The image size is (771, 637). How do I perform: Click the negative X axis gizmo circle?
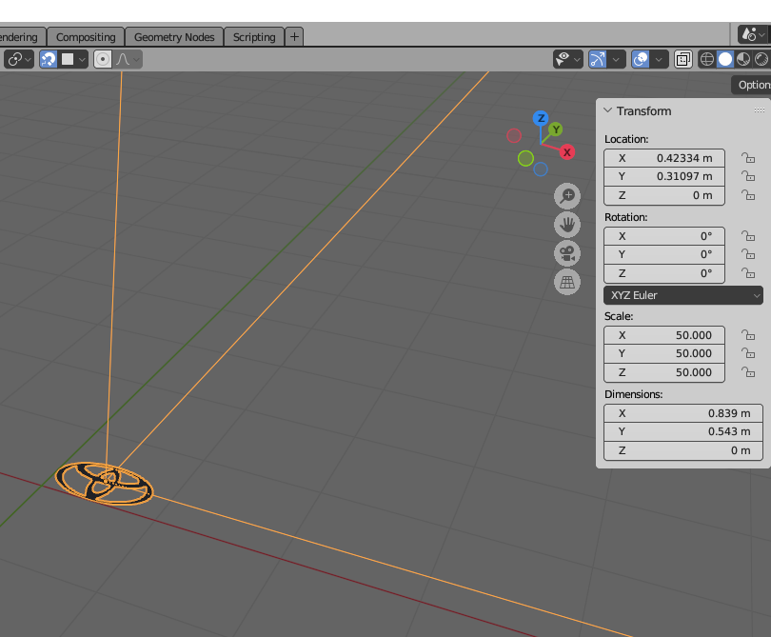tap(514, 135)
